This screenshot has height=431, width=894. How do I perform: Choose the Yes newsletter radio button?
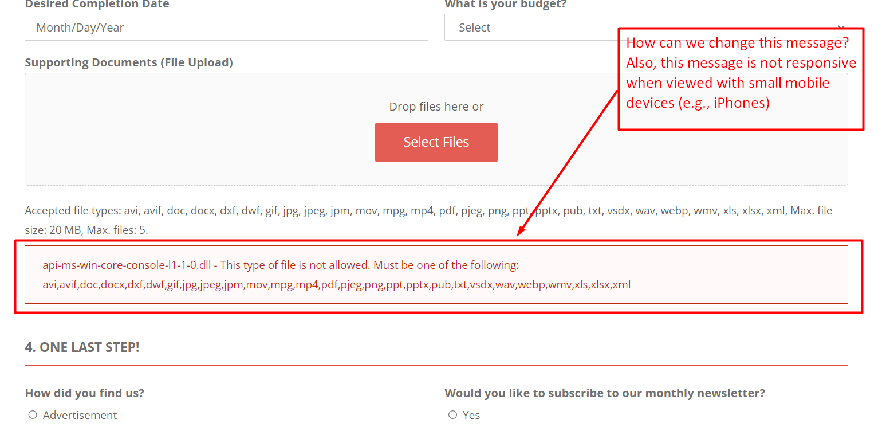[452, 415]
